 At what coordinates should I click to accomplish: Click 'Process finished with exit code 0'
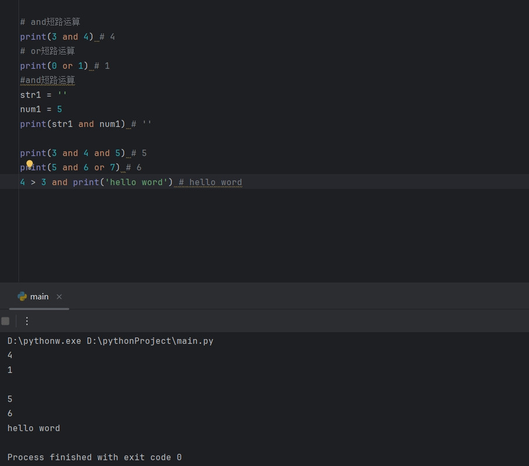coord(94,457)
